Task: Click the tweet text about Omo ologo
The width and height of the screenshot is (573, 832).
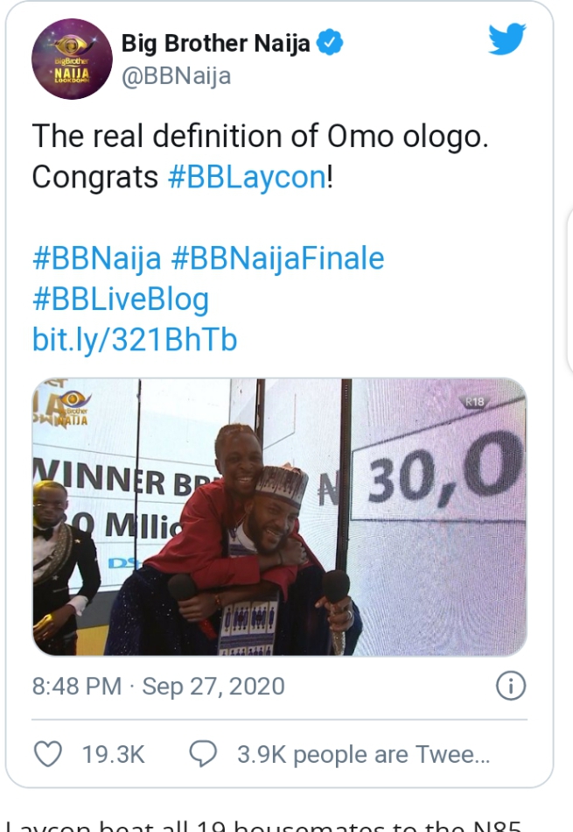Action: [x=260, y=156]
